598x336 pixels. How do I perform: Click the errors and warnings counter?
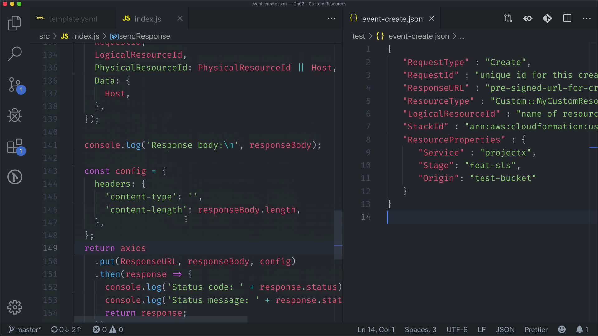[108, 329]
